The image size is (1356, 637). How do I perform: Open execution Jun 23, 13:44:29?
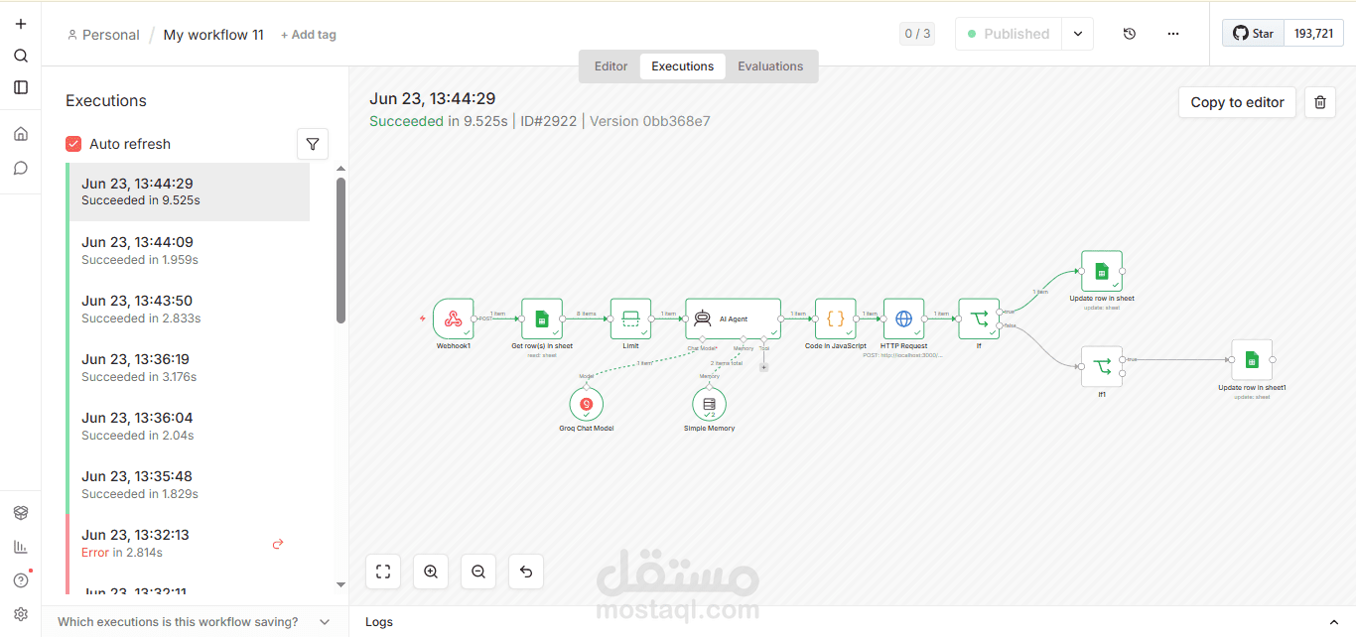(x=188, y=191)
